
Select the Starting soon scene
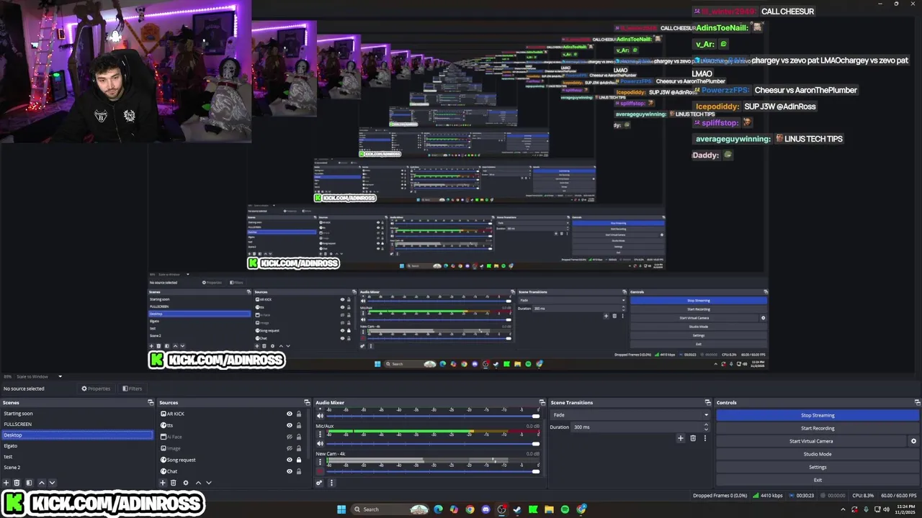point(76,414)
